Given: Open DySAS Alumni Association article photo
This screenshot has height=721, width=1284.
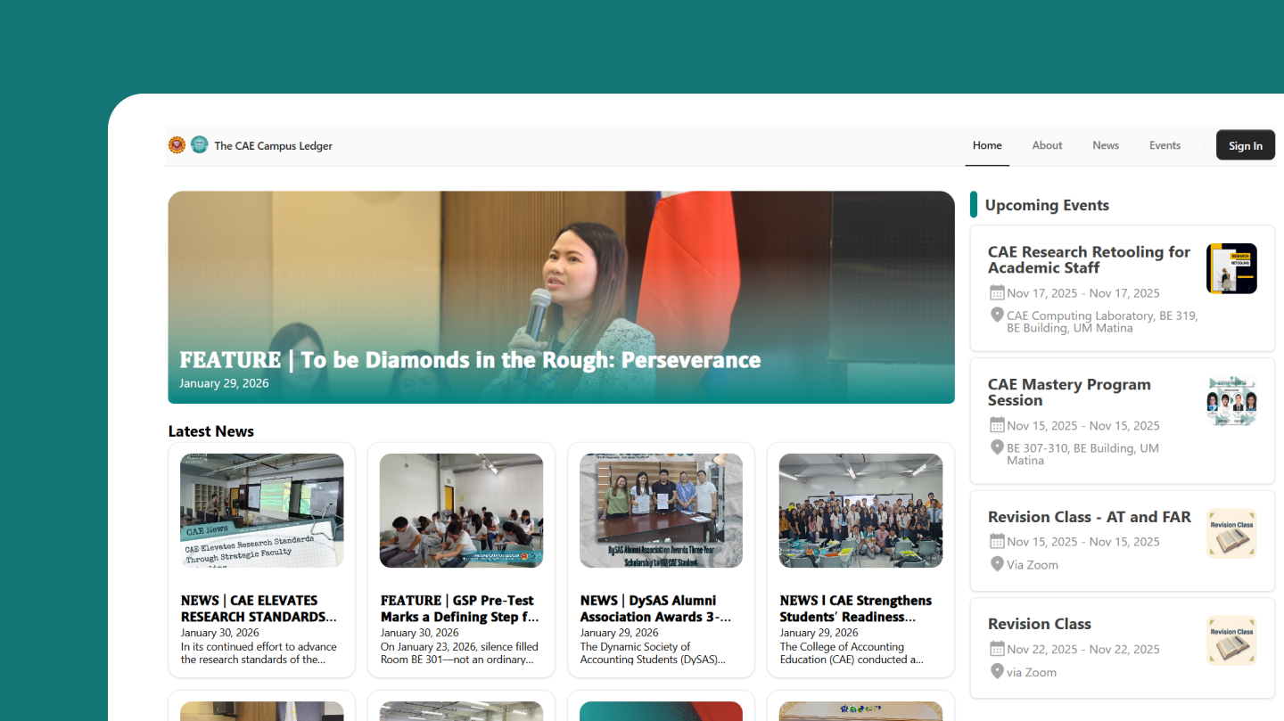Looking at the screenshot, I should (661, 511).
